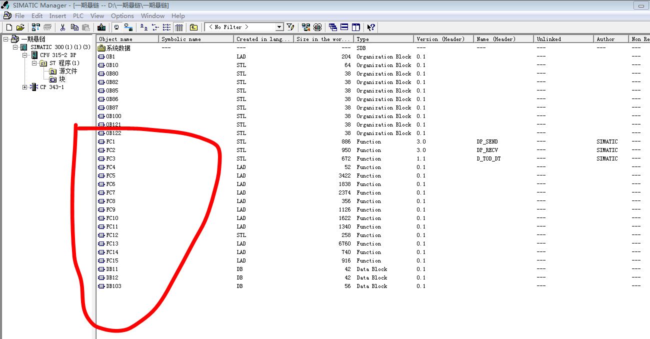The image size is (650, 339).
Task: Collapse the CPU 315-2 DP node
Action: [x=25, y=55]
